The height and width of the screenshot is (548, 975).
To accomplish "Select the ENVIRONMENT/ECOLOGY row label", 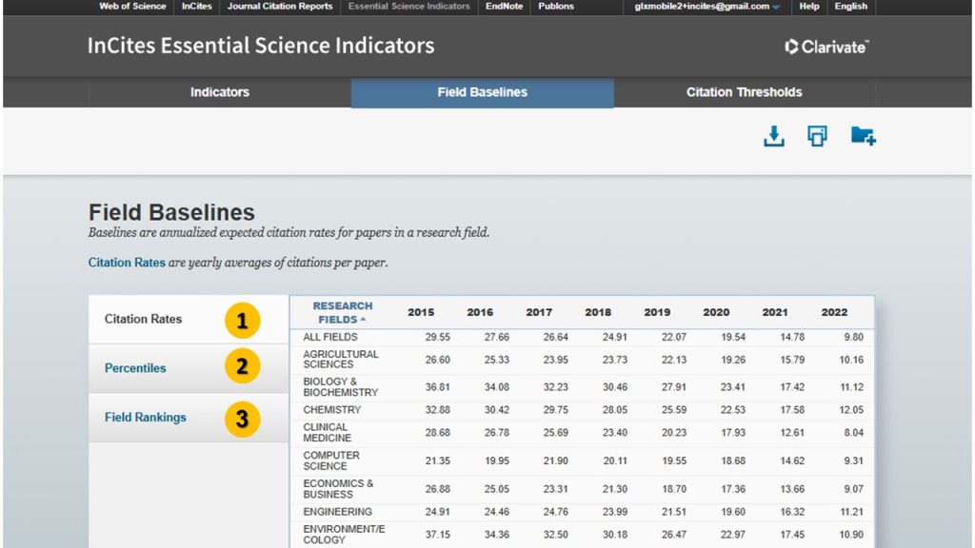I will tap(344, 535).
